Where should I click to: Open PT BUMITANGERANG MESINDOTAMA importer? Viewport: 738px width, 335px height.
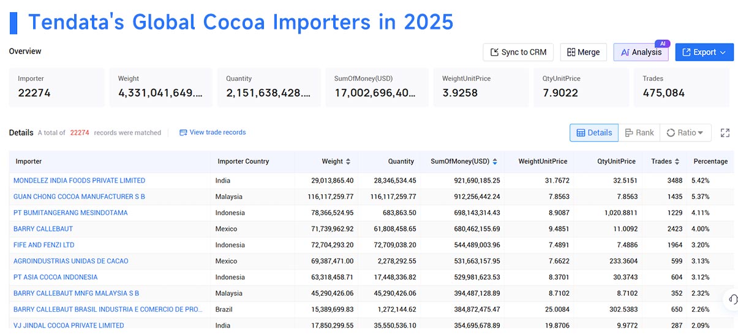tap(70, 213)
